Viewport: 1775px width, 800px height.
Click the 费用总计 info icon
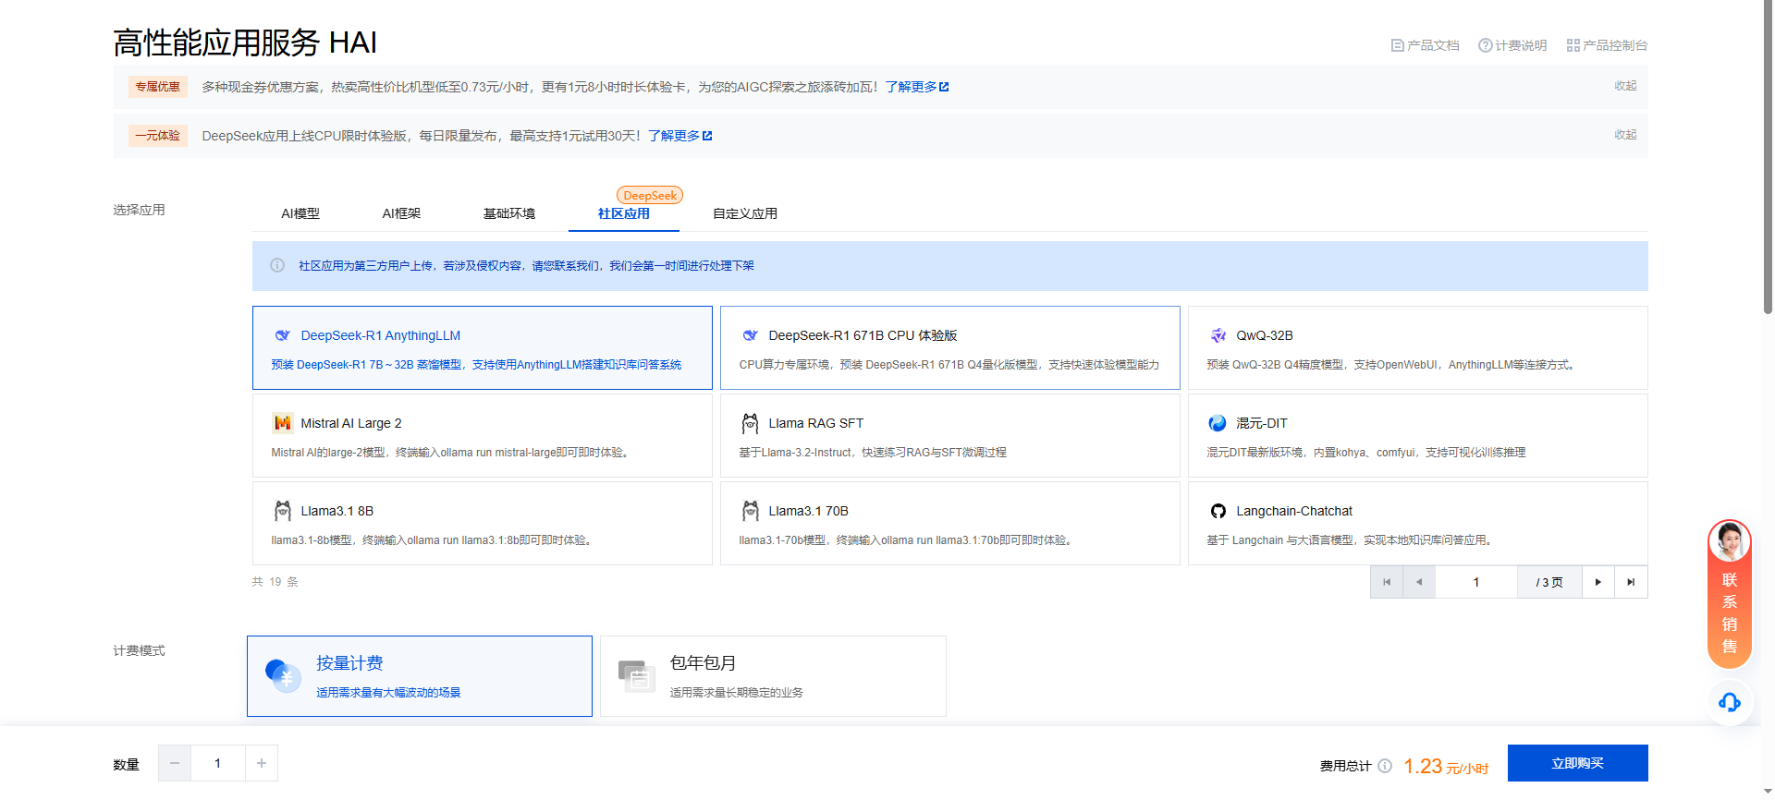pos(1385,766)
